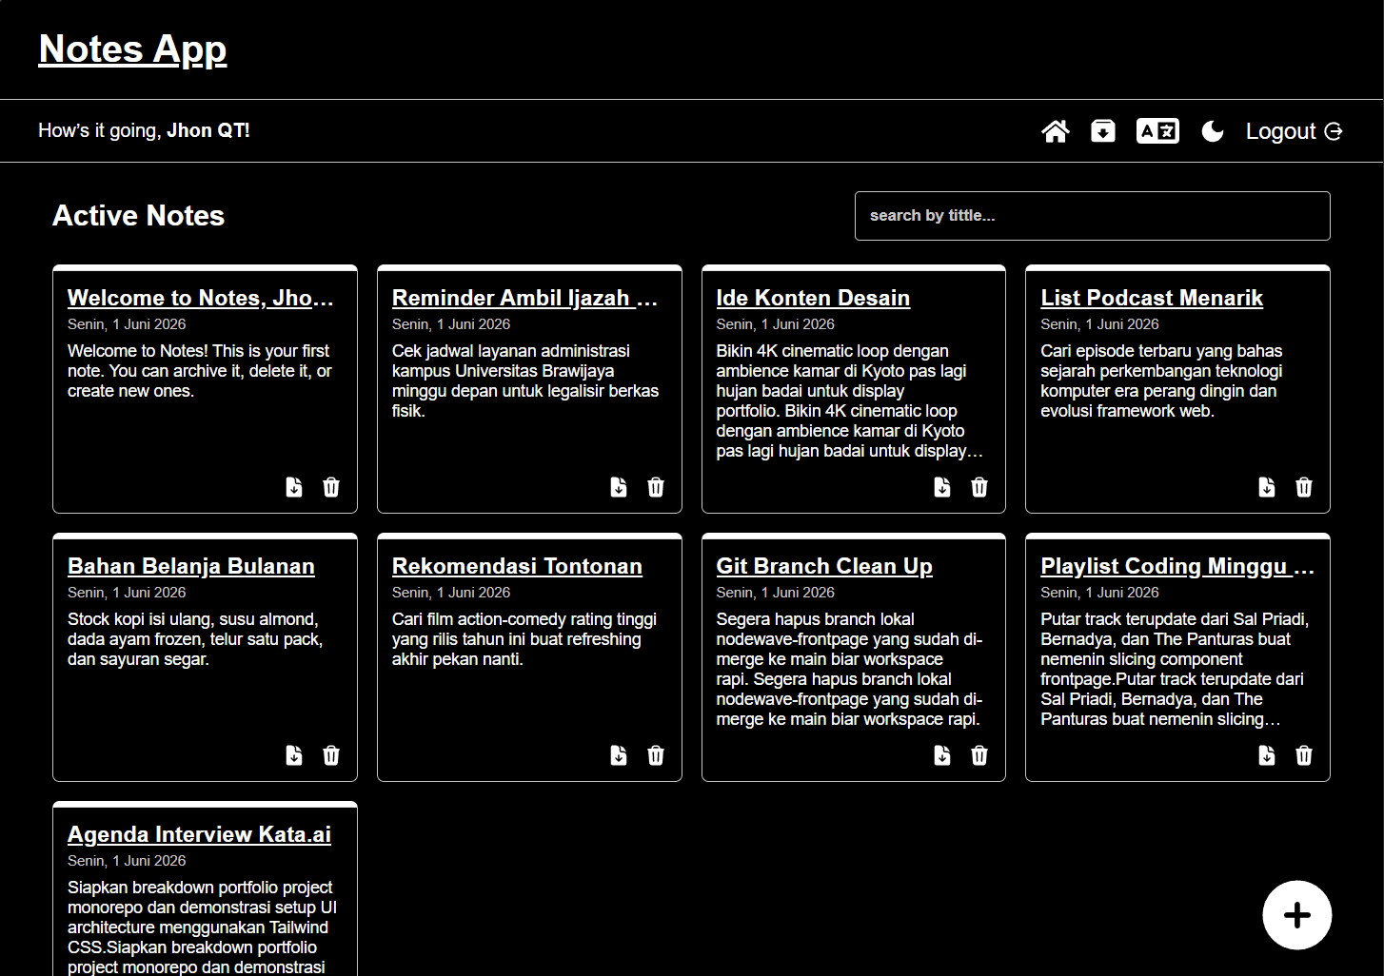Open the Reminder Ambil Ijazah title link
The width and height of the screenshot is (1384, 976).
pos(525,298)
